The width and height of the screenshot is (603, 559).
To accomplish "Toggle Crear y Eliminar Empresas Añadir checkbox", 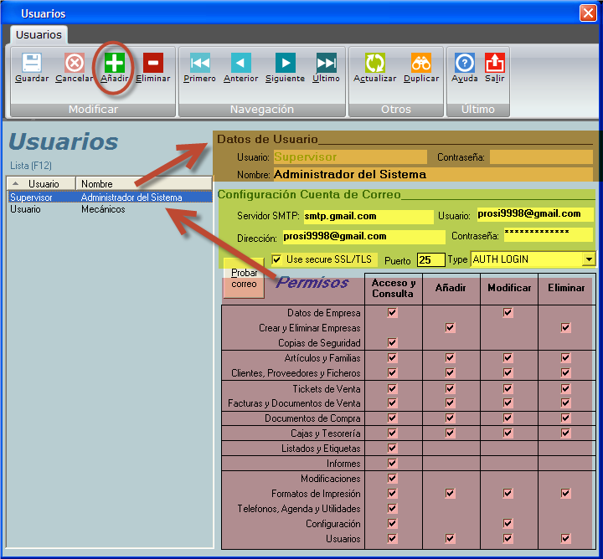I will [x=450, y=328].
